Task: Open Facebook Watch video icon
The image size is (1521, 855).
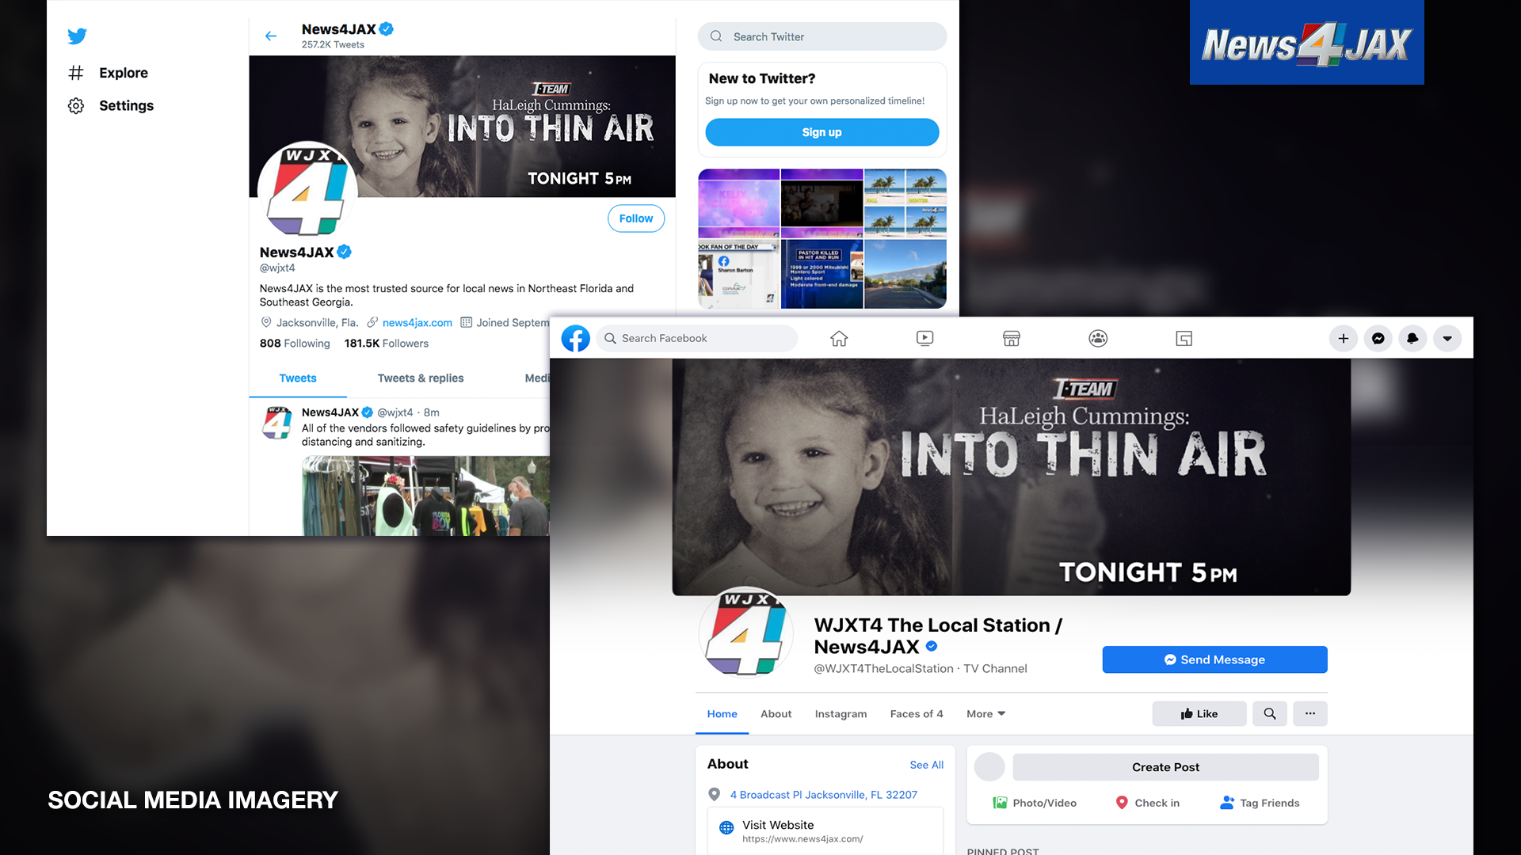Action: coord(924,338)
